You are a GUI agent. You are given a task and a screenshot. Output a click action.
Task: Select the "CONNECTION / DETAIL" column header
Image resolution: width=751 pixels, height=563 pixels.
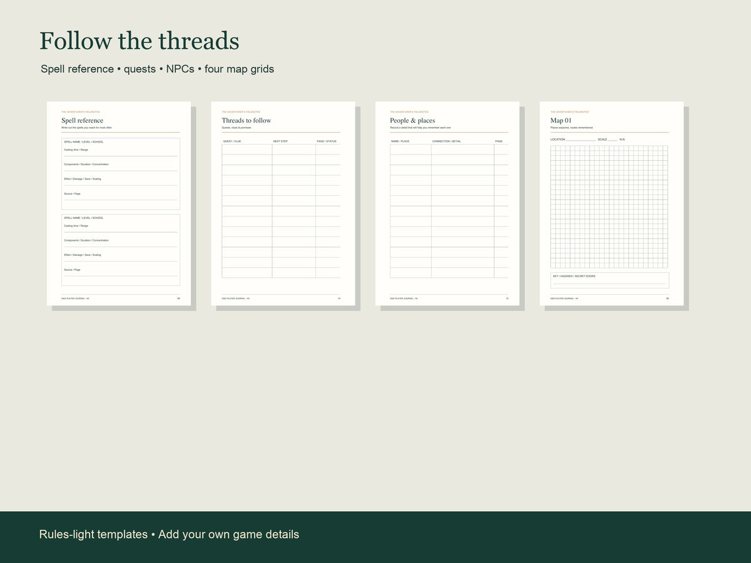[446, 141]
